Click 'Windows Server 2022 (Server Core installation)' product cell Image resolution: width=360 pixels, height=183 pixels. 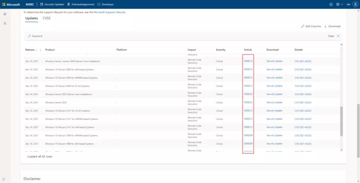pos(68,94)
